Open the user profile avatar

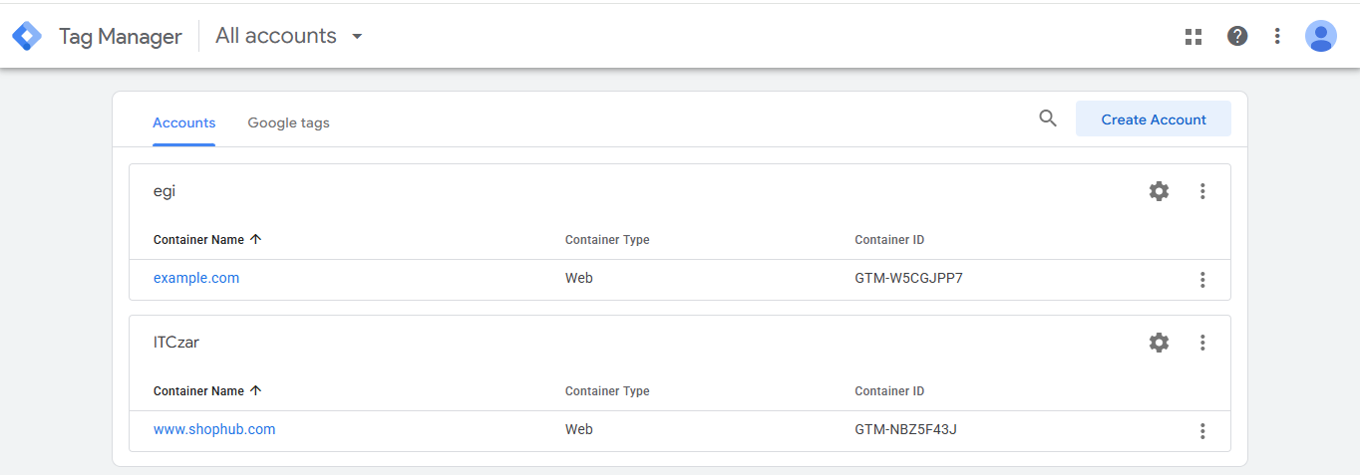[x=1321, y=36]
